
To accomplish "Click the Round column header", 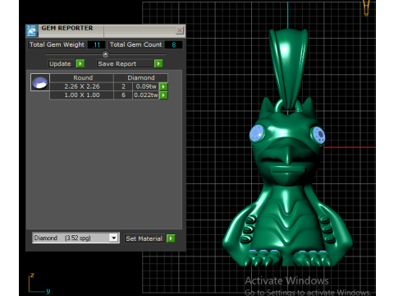I will 82,78.
